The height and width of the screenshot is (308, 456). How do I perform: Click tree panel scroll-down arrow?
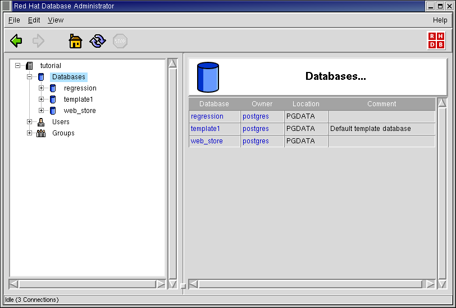coord(172,284)
